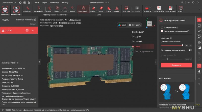Open the Аксессуар menu

click(x=54, y=2)
